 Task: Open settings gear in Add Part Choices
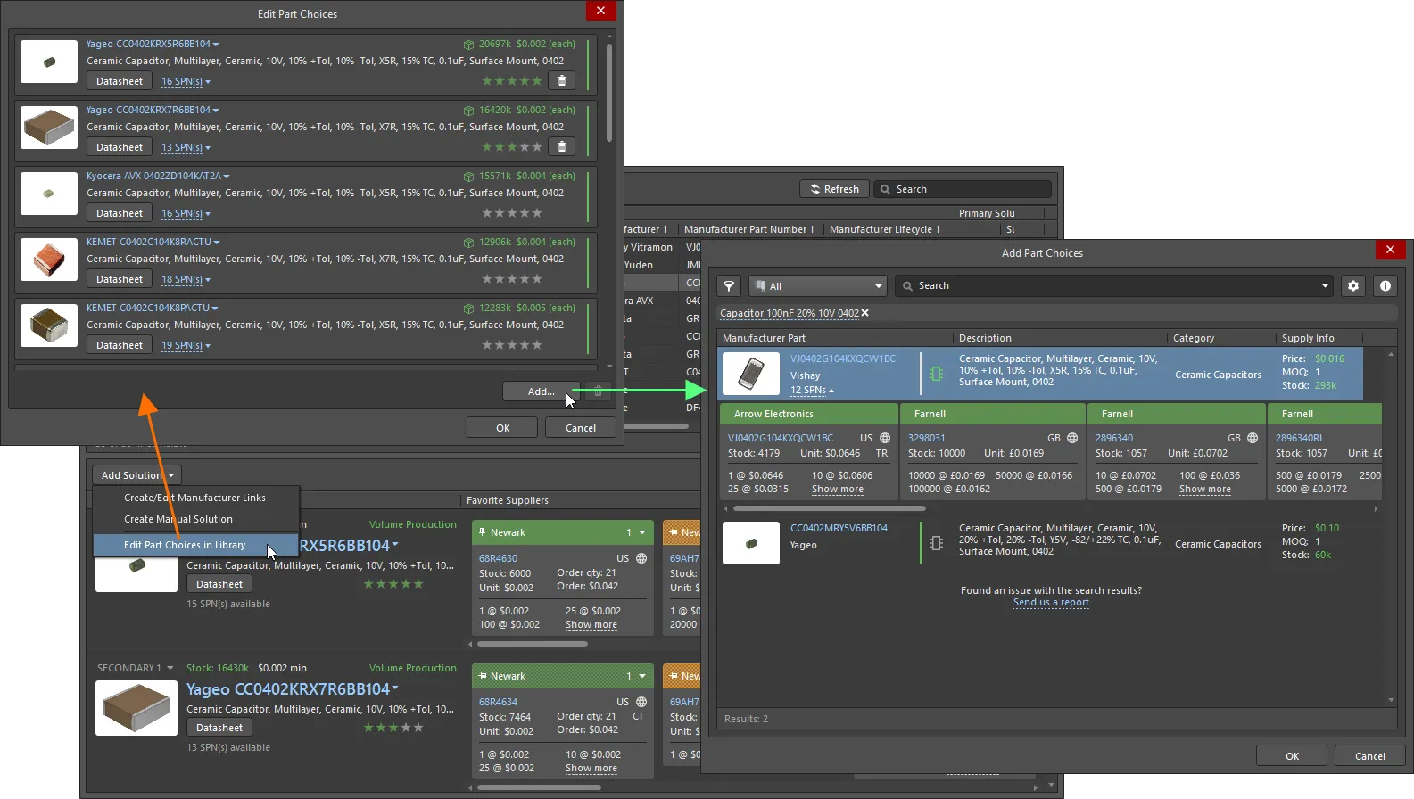[1353, 286]
